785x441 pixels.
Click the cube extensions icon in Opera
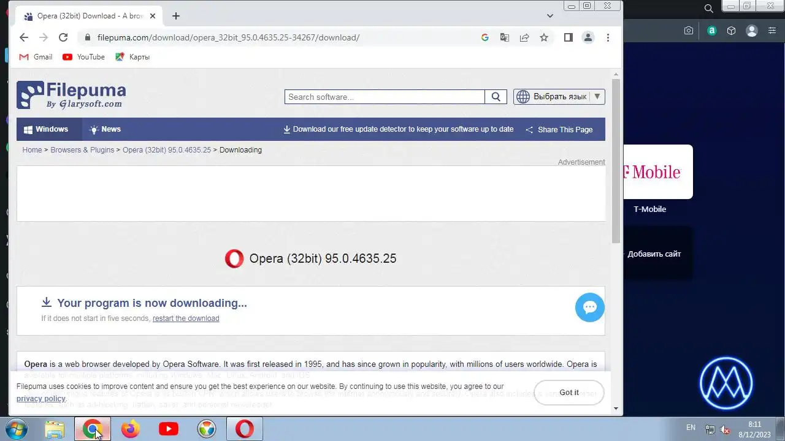click(x=731, y=31)
